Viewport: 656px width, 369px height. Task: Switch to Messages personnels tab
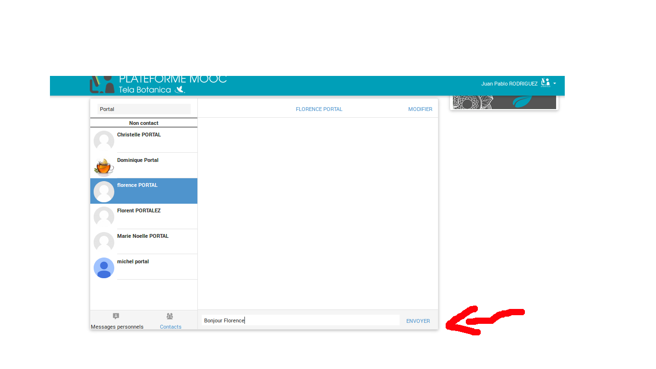(117, 327)
